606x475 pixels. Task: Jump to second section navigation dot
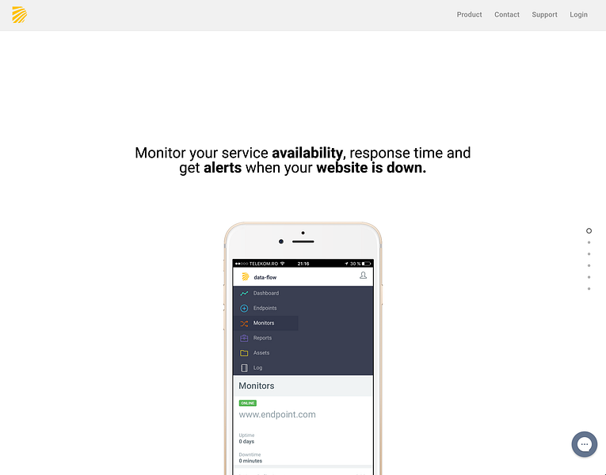point(589,242)
